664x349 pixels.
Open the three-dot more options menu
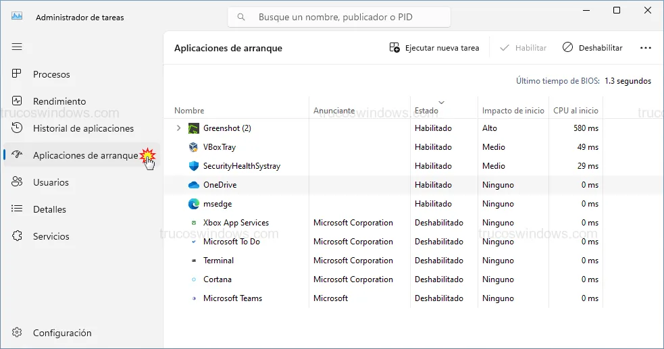(645, 48)
